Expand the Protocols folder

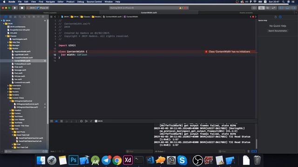point(8,89)
